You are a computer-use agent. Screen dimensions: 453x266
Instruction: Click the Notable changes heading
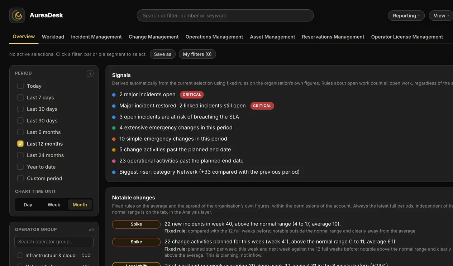tap(134, 198)
